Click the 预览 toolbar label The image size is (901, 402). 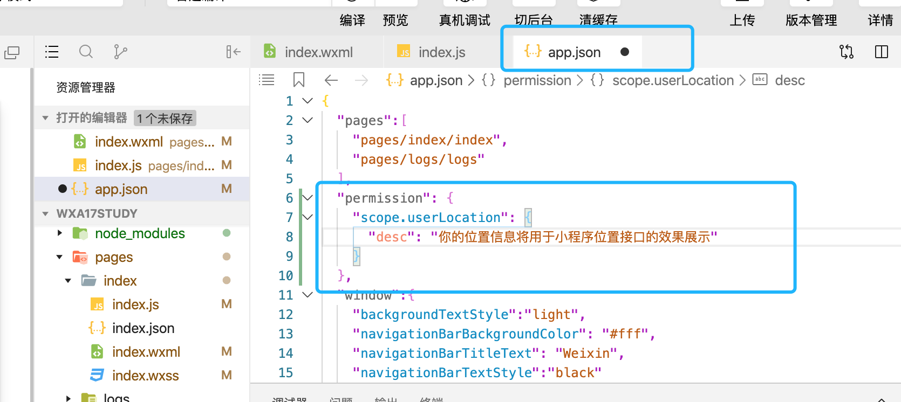click(395, 20)
